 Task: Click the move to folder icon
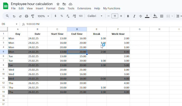tap(64, 4)
